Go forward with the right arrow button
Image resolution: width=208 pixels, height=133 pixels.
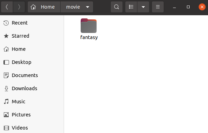click(19, 7)
